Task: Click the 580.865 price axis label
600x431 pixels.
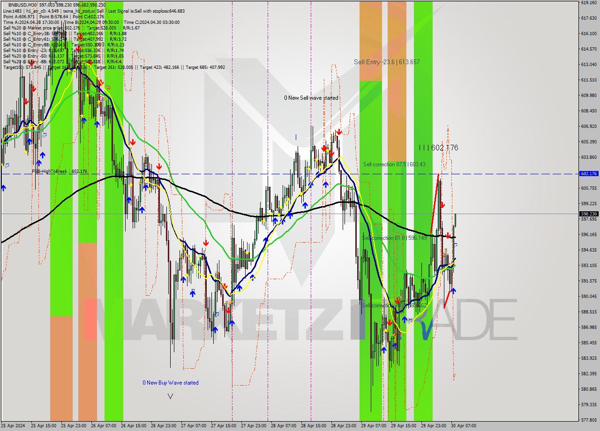Action: [x=589, y=389]
